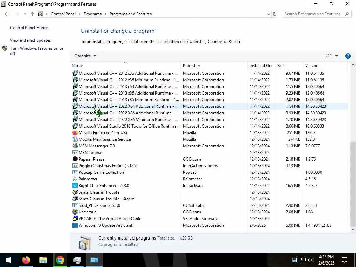Viewport: 356px width, 267px height.
Task: Expand the address bar history dropdown
Action: tap(269, 14)
